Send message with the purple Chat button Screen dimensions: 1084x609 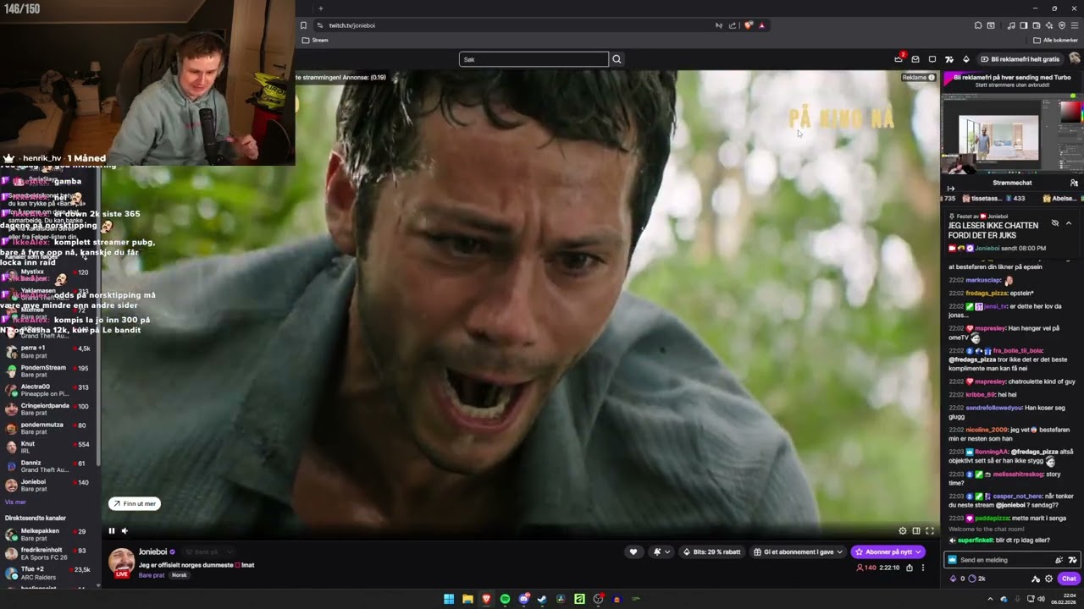click(x=1069, y=579)
